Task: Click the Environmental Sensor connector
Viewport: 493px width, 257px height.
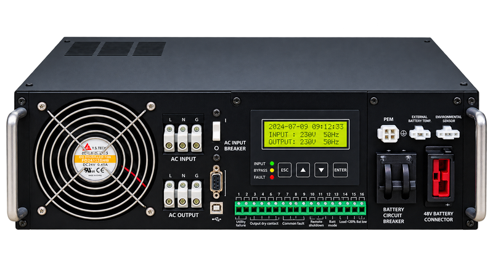Action: coord(448,133)
